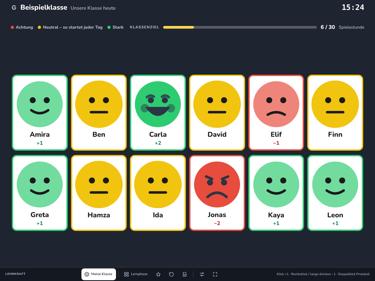Viewport: 375px width, 281px height.
Task: Click the clock showing 15:24
Action: (x=353, y=7)
